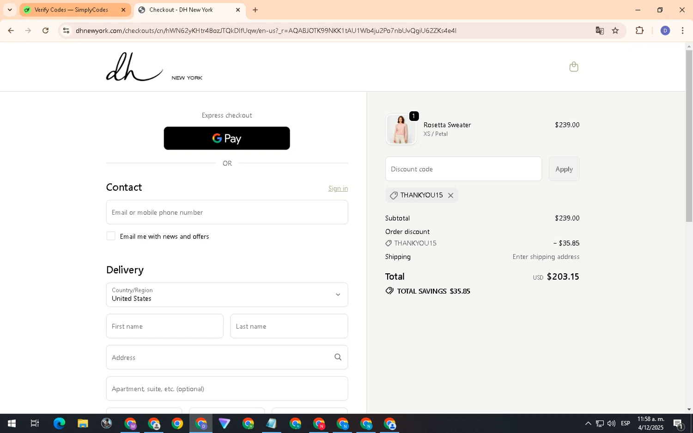The image size is (693, 433).
Task: Apply the discount code
Action: click(564, 169)
